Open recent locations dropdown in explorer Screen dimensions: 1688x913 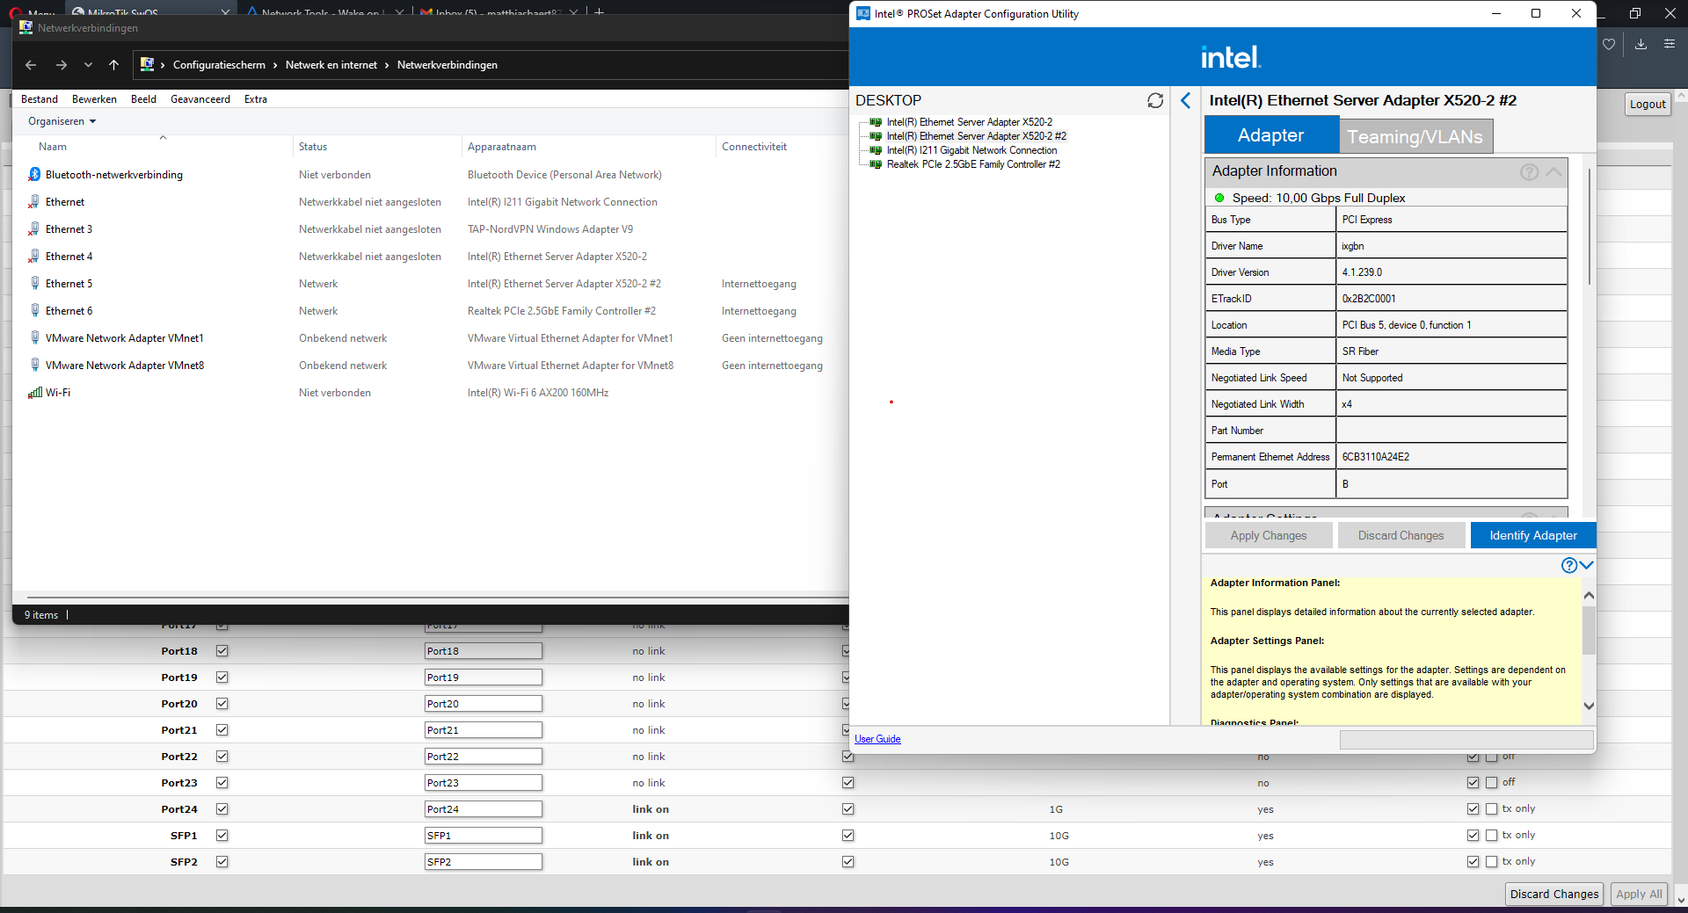(88, 65)
